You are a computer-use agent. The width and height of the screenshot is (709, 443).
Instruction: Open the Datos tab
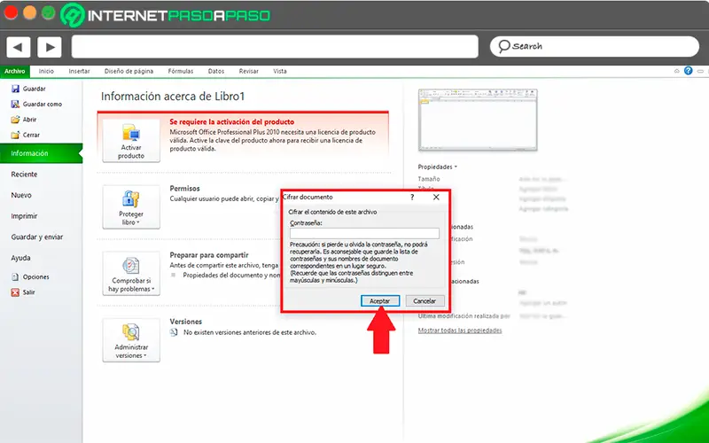pos(216,72)
